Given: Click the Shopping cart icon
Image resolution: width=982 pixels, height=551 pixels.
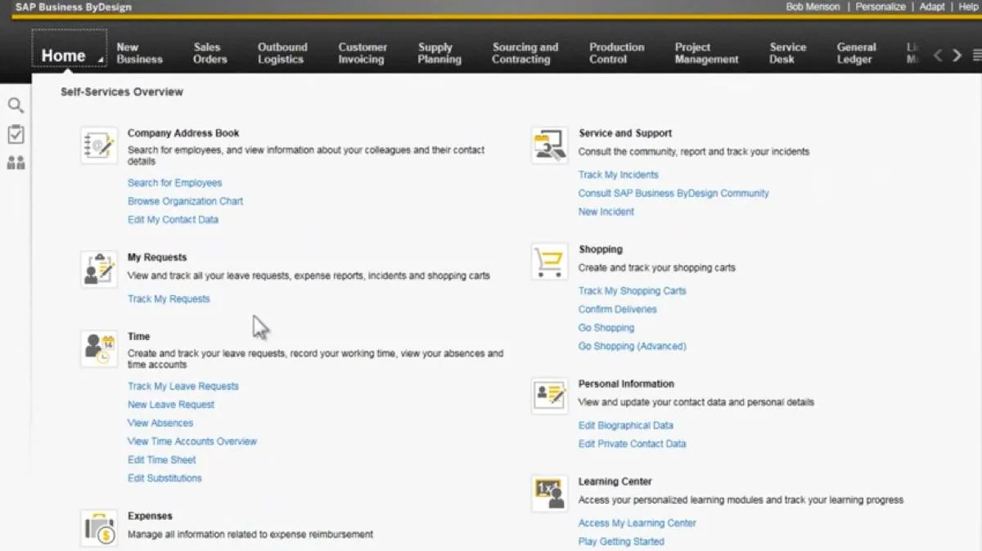Looking at the screenshot, I should pyautogui.click(x=550, y=262).
